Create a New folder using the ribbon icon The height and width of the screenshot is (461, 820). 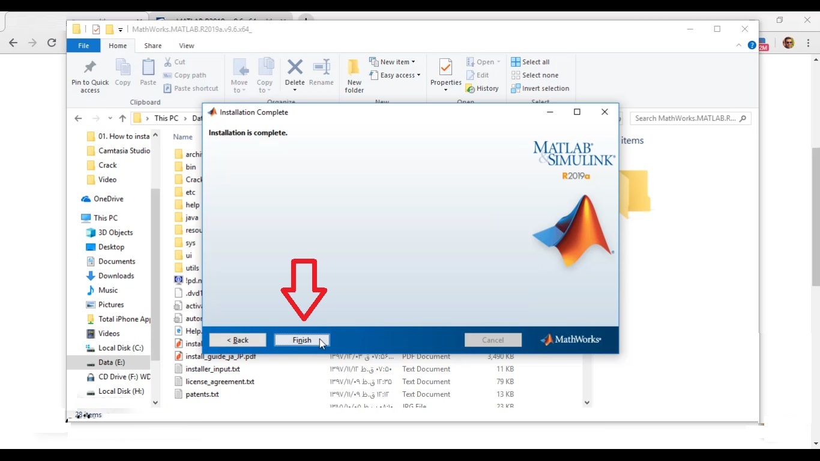point(354,74)
